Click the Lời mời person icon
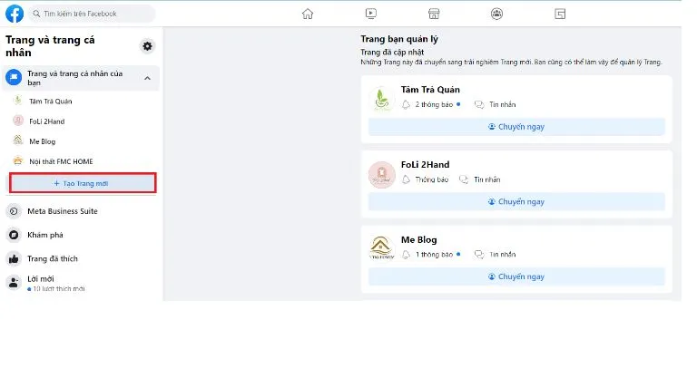 [14, 283]
